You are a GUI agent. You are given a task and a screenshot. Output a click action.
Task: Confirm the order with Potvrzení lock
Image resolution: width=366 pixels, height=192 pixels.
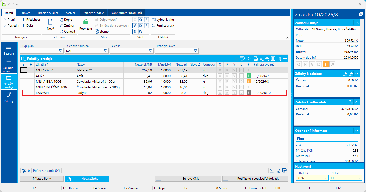86,25
